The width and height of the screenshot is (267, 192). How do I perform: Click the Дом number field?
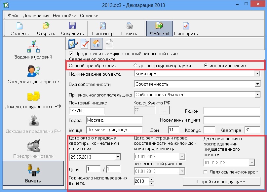point(173,130)
